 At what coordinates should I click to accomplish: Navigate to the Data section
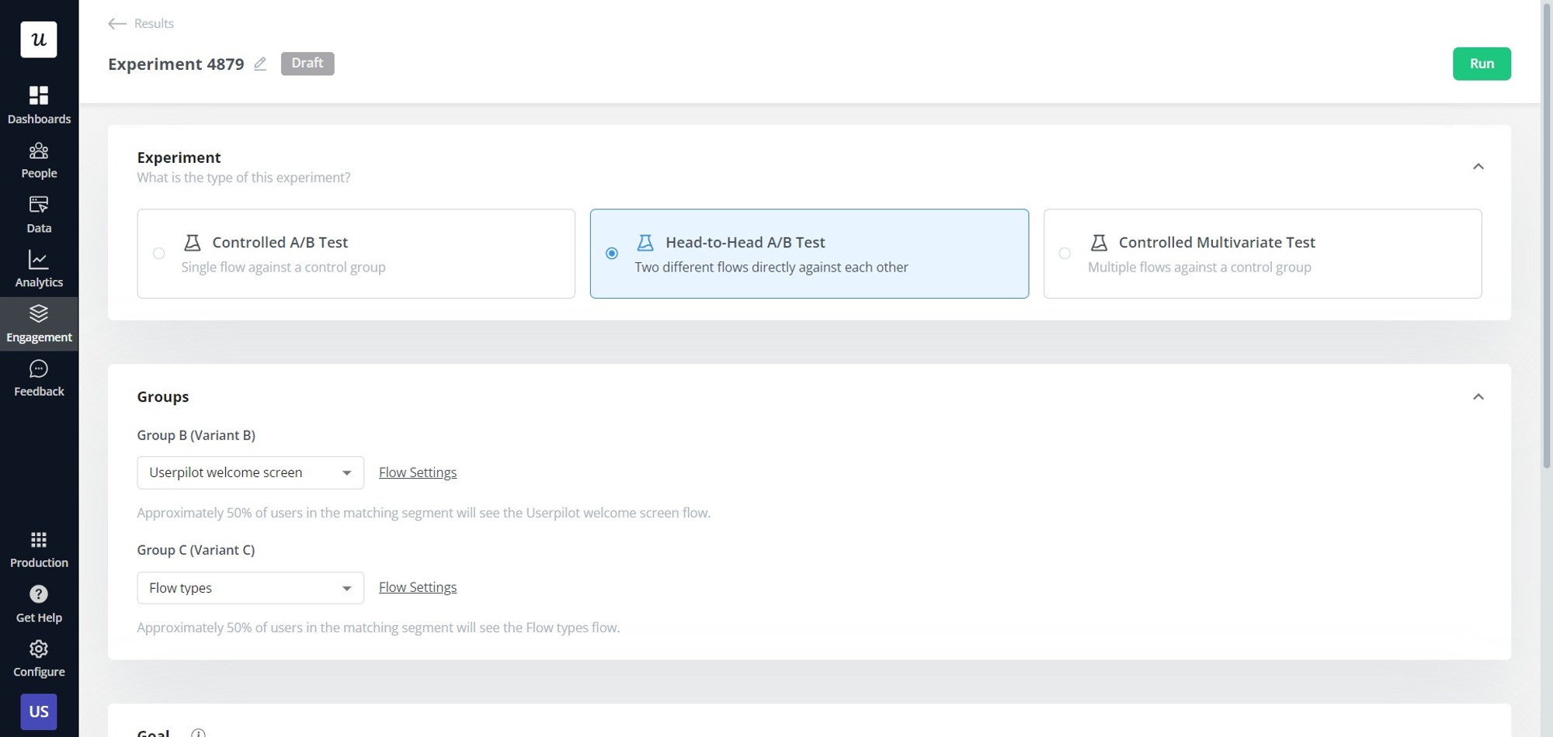[39, 212]
